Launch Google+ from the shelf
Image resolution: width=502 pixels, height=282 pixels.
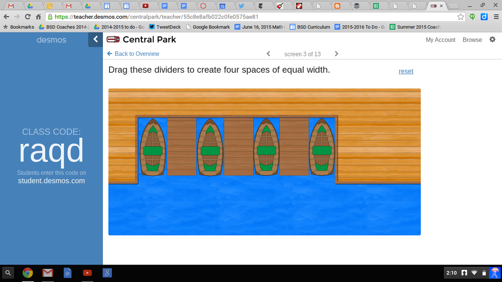107,273
